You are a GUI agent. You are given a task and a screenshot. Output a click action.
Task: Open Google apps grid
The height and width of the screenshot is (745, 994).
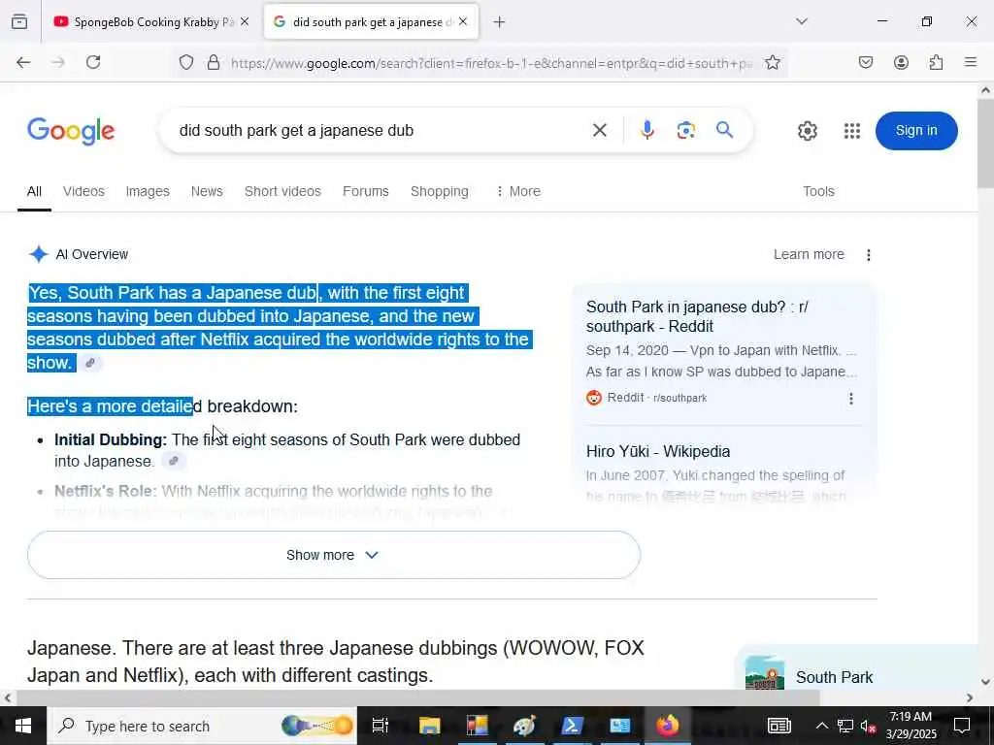(x=852, y=131)
